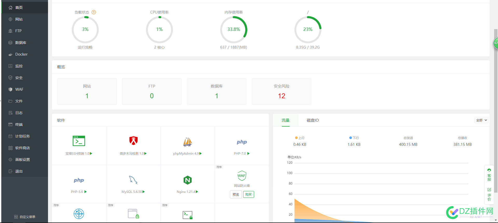Viewport: 498px width, 223px height.
Task: Open the 网站 overview card showing 1
Action: point(87,91)
